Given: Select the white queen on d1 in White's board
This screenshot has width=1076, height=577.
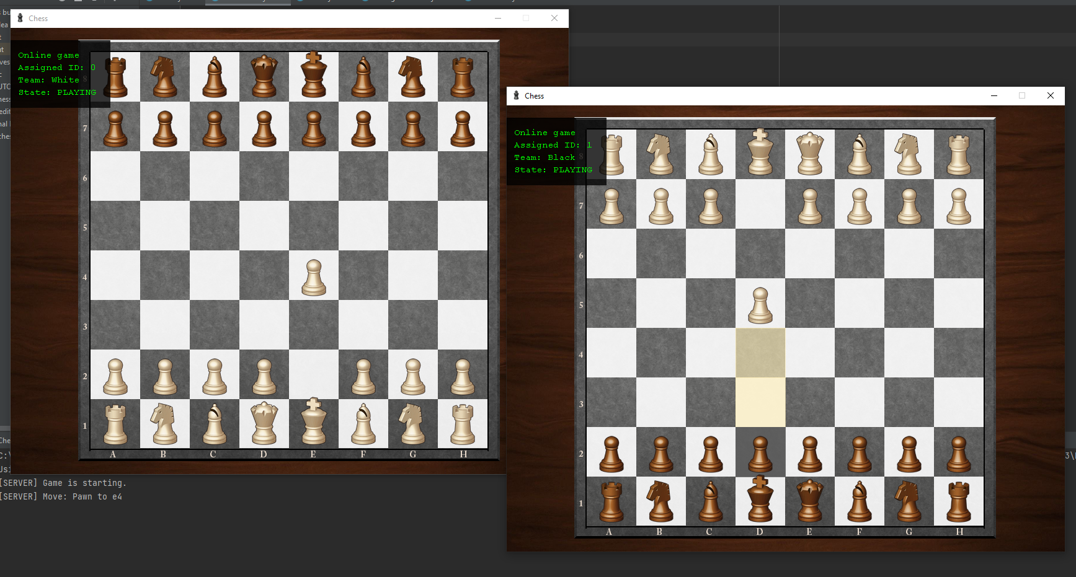Looking at the screenshot, I should pos(264,424).
